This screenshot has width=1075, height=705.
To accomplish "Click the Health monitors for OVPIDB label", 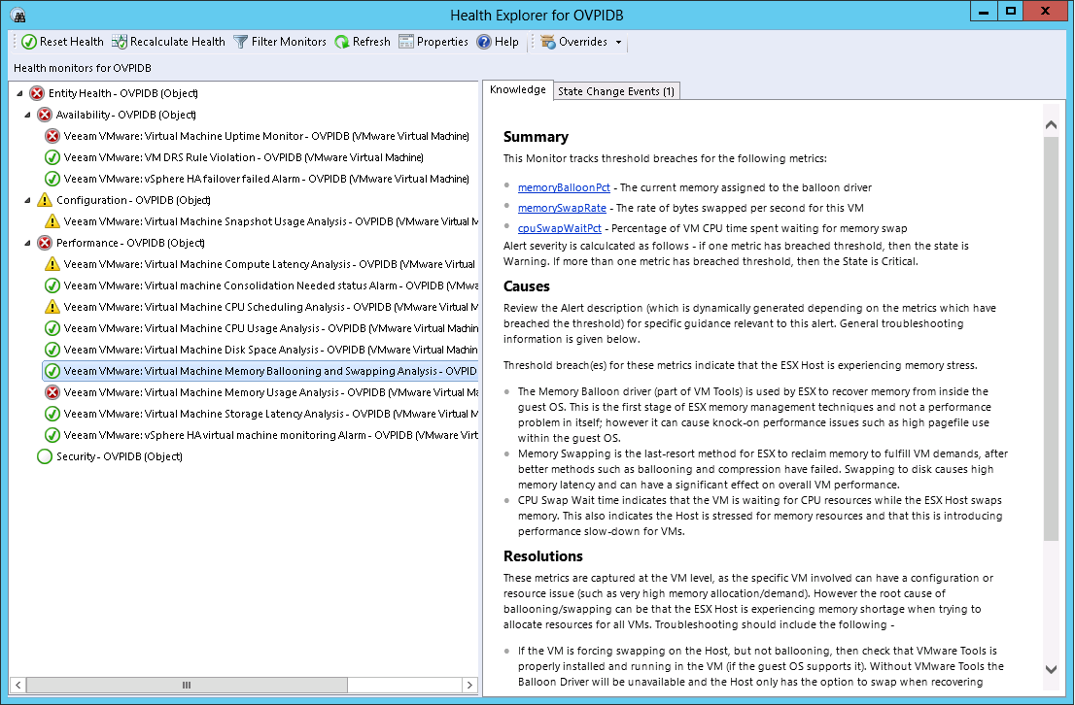I will (x=83, y=68).
